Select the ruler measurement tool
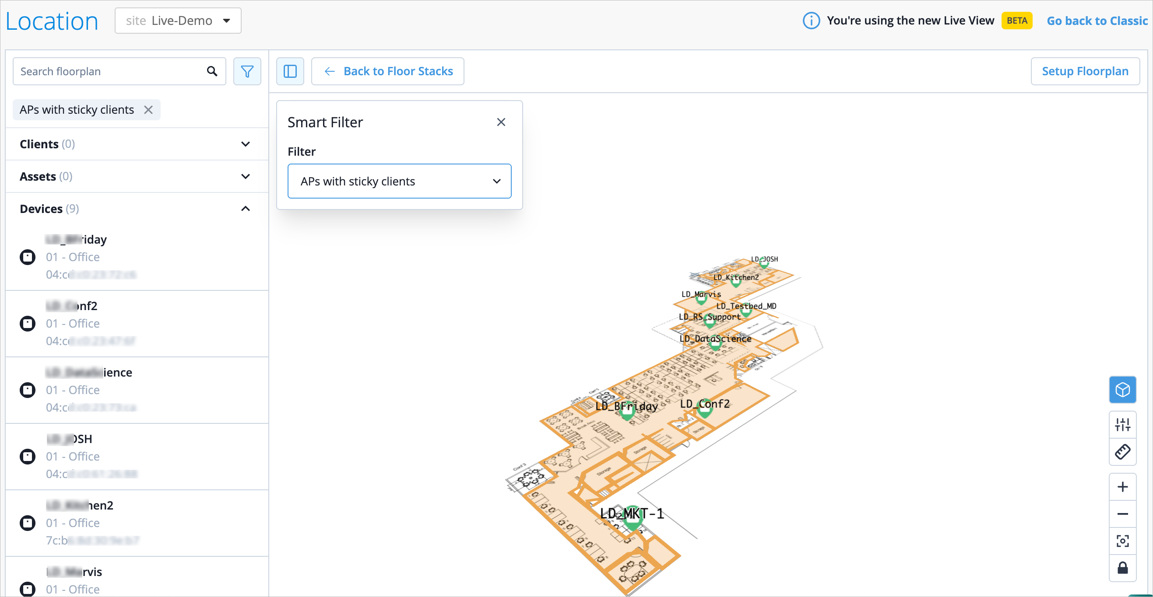The image size is (1153, 597). click(1122, 452)
